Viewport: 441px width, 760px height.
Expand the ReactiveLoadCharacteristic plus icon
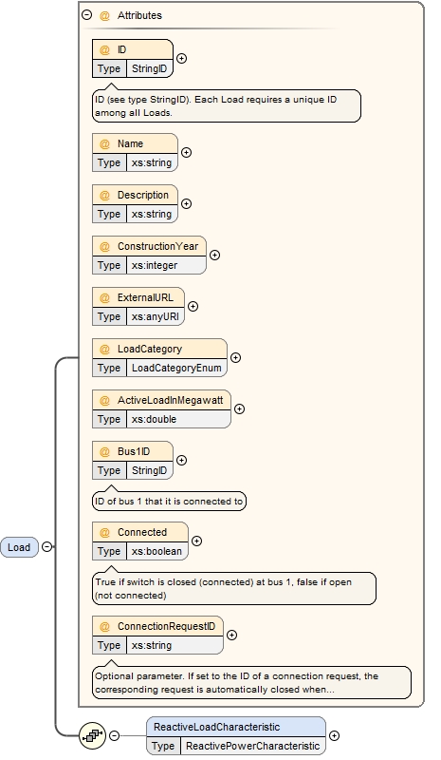[334, 735]
